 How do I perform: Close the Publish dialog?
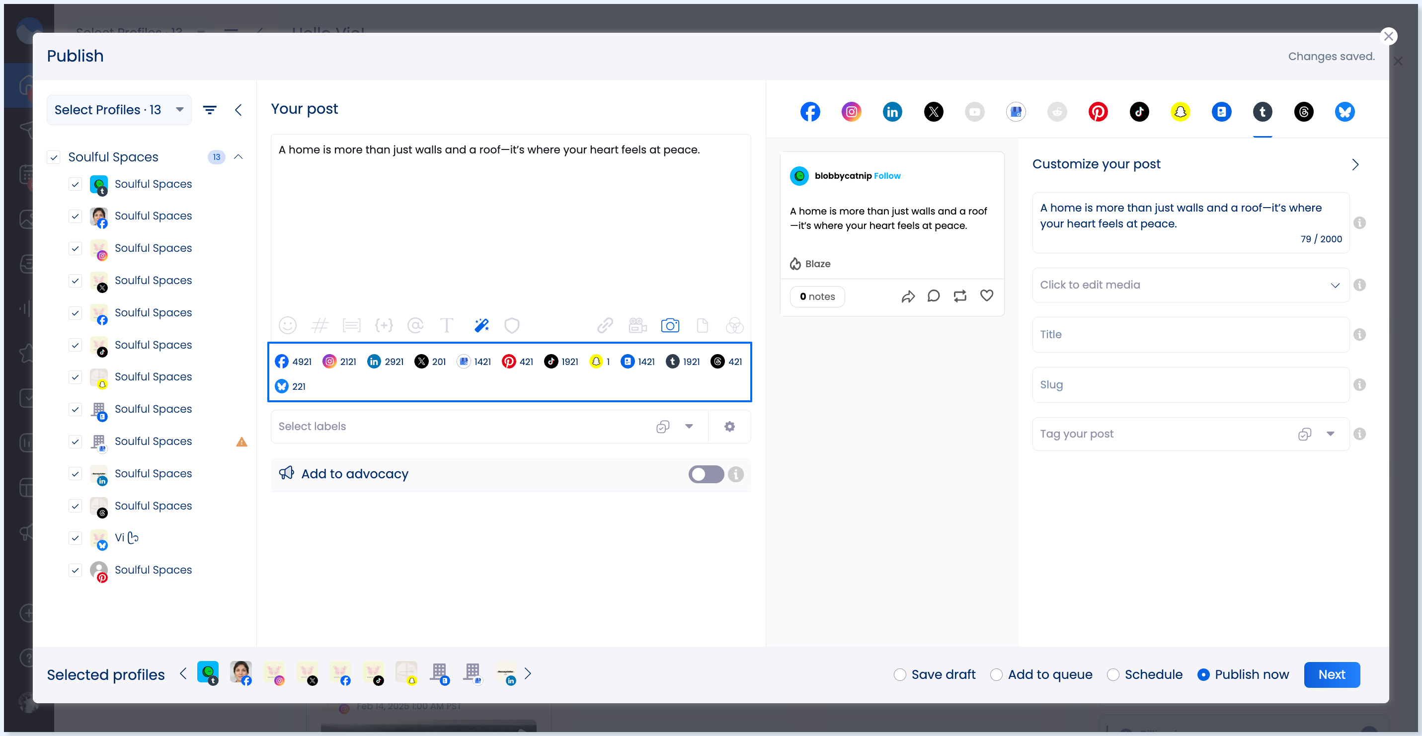(x=1389, y=36)
